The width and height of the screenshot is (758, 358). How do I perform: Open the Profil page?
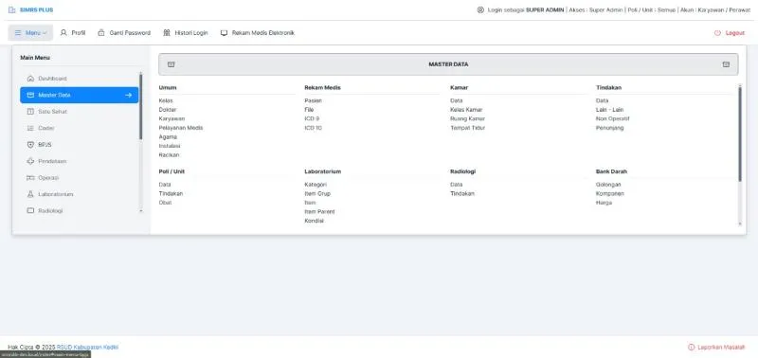(73, 33)
